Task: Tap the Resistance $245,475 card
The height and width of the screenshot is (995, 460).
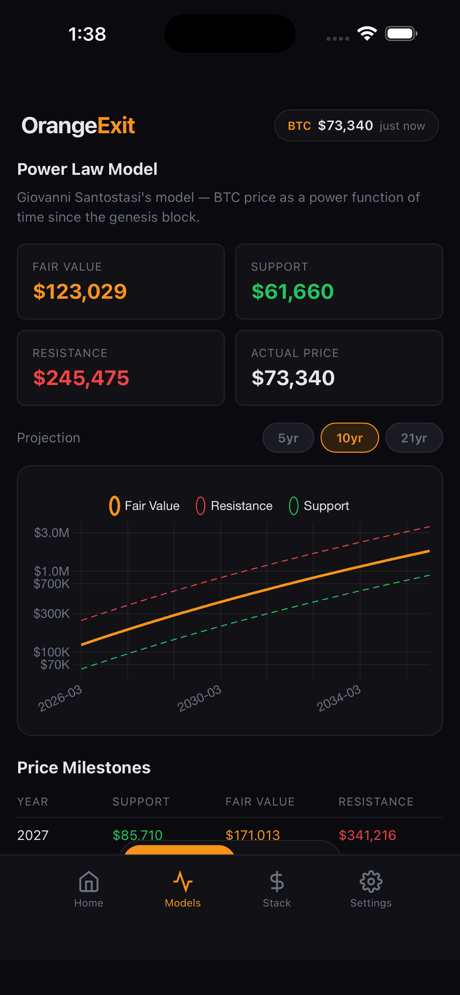Action: [x=121, y=368]
